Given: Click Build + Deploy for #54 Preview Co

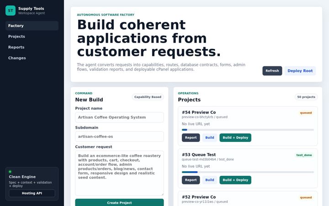Looking at the screenshot, I should (235, 138).
